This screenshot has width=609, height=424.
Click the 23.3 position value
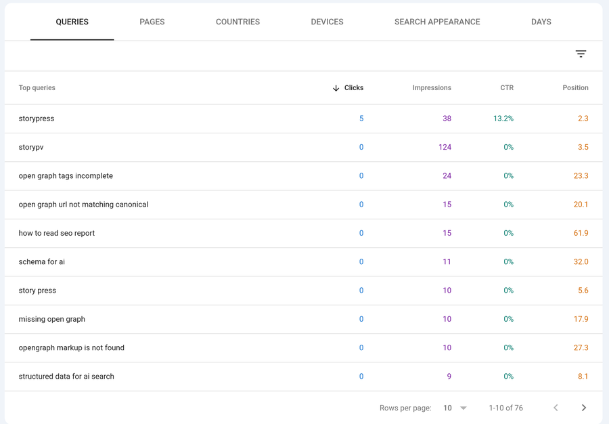[x=581, y=176]
